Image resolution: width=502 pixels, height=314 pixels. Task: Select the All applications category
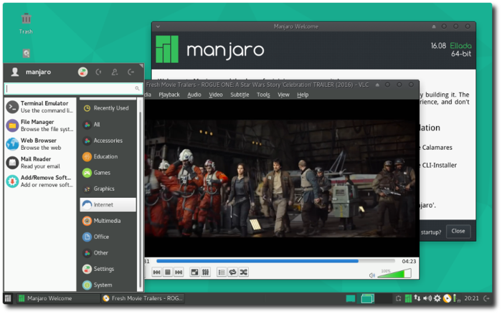[108, 125]
